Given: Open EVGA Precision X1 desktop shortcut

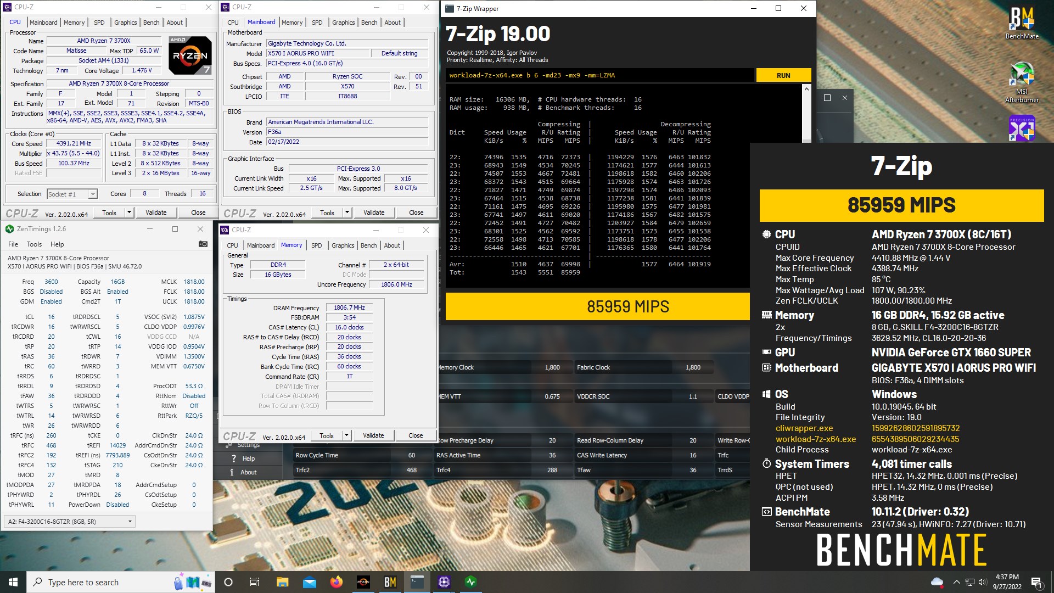Looking at the screenshot, I should pos(1022,128).
